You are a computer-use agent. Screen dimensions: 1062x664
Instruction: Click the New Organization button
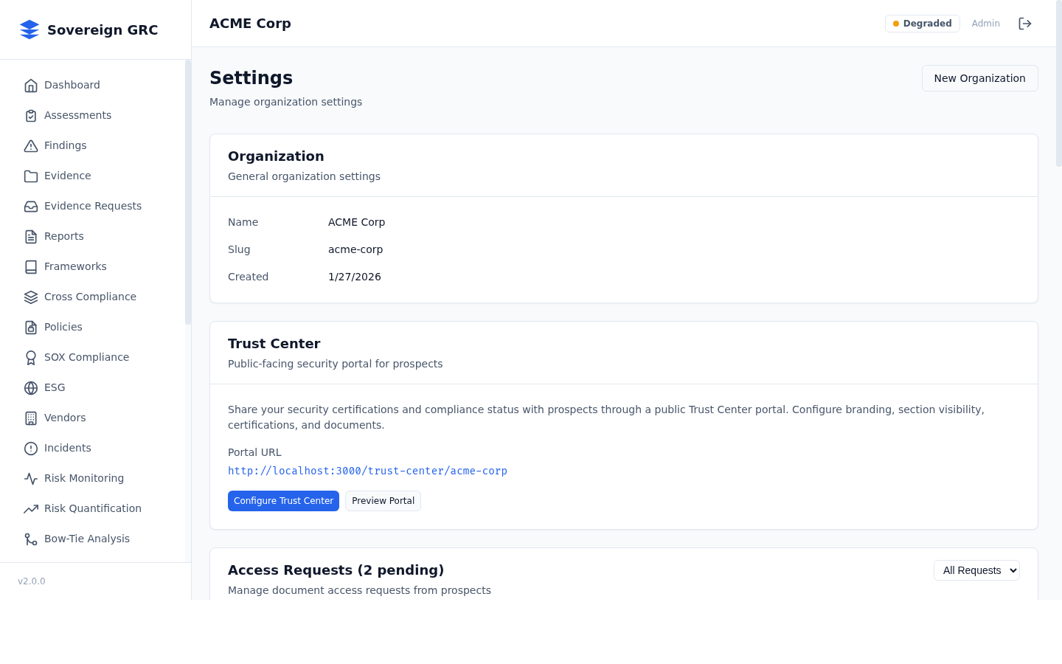(x=979, y=78)
